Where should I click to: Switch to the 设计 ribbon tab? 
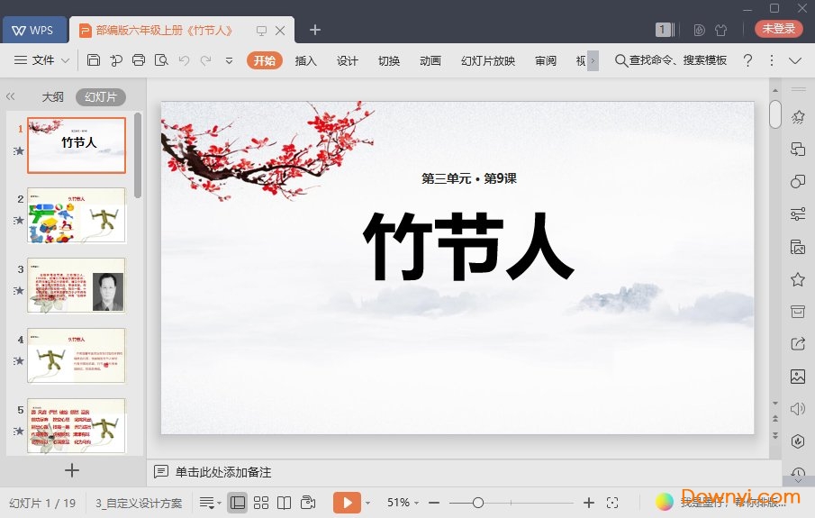click(348, 61)
